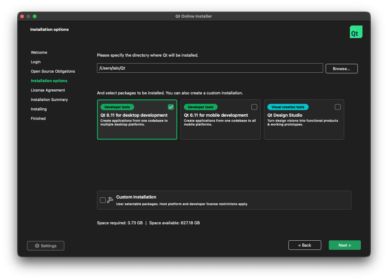Click the gear icon in Settings button
Screen dimensions: 388x280
(37, 246)
